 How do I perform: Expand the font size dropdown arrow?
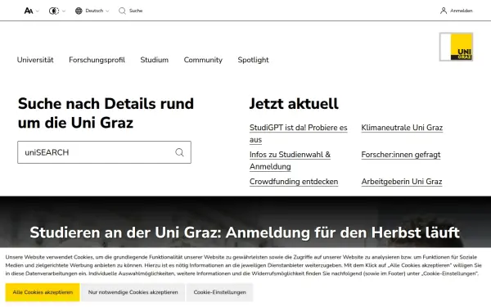pyautogui.click(x=38, y=11)
